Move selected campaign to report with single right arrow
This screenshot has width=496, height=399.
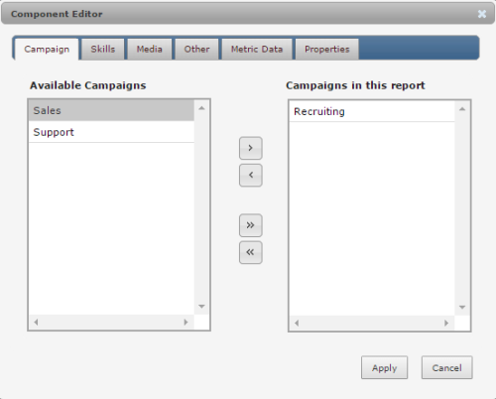coord(251,148)
